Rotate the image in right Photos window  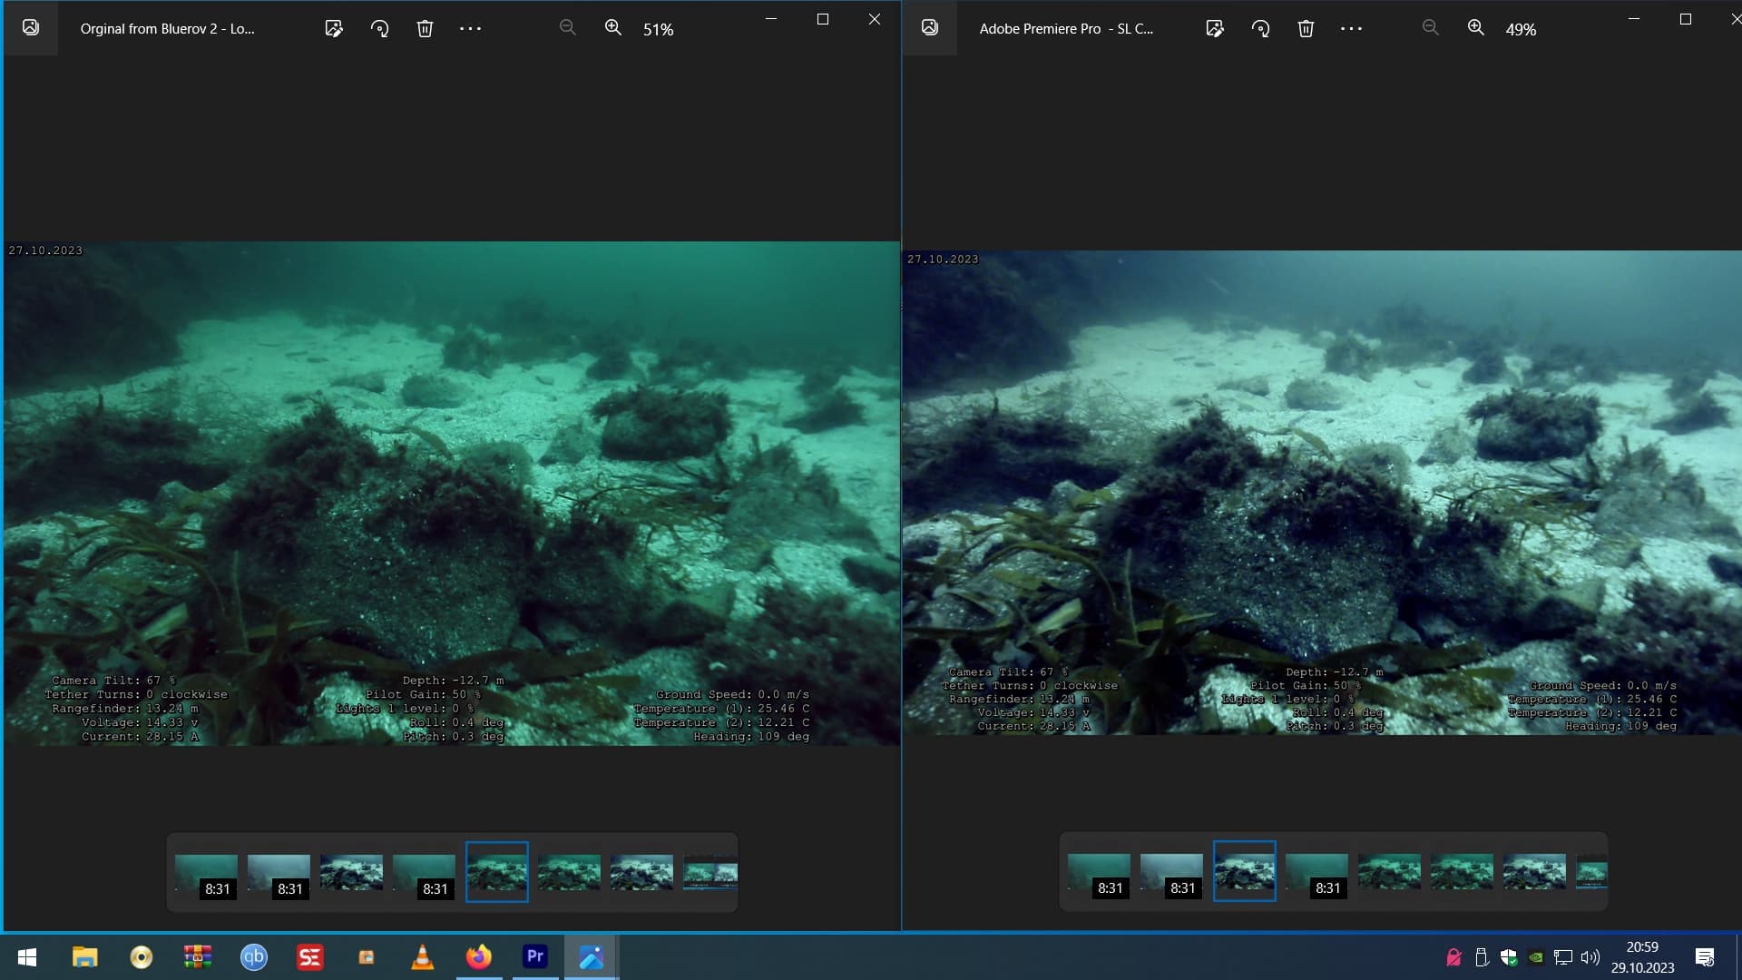tap(1260, 28)
